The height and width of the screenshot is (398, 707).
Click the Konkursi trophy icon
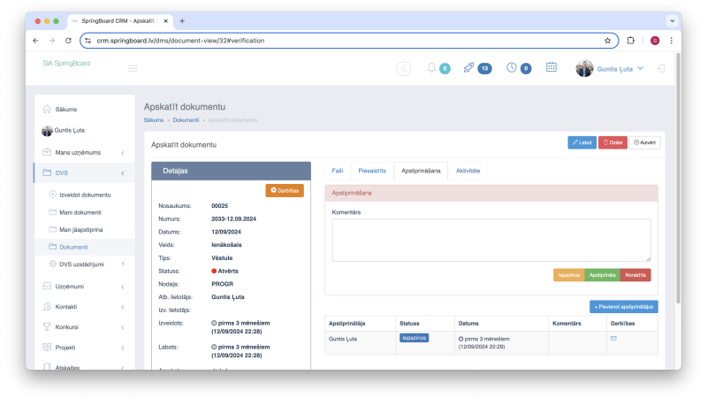(47, 326)
